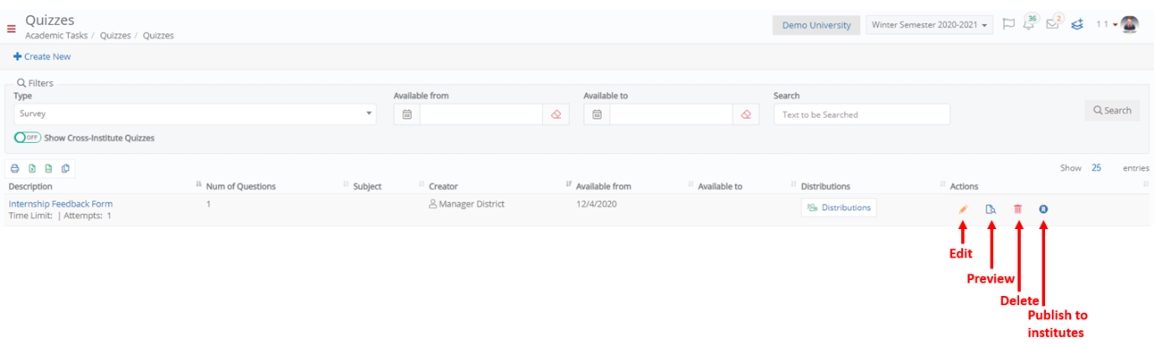The height and width of the screenshot is (347, 1154).
Task: Focus the Text to be Searched field
Action: coord(862,115)
